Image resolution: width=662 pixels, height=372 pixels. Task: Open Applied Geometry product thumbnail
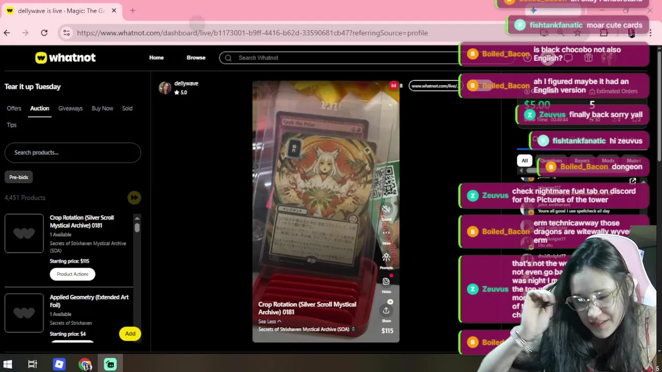point(24,313)
